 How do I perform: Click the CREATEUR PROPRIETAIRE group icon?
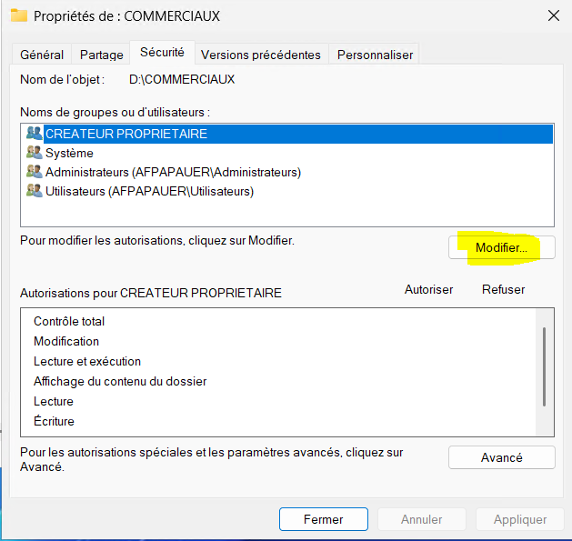coord(35,134)
